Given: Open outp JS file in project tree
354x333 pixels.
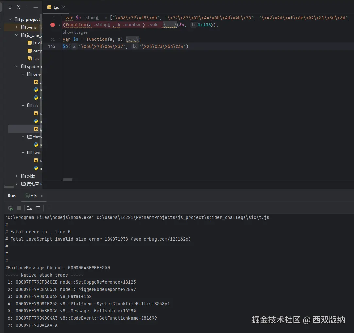Looking at the screenshot, I should click(x=35, y=51).
